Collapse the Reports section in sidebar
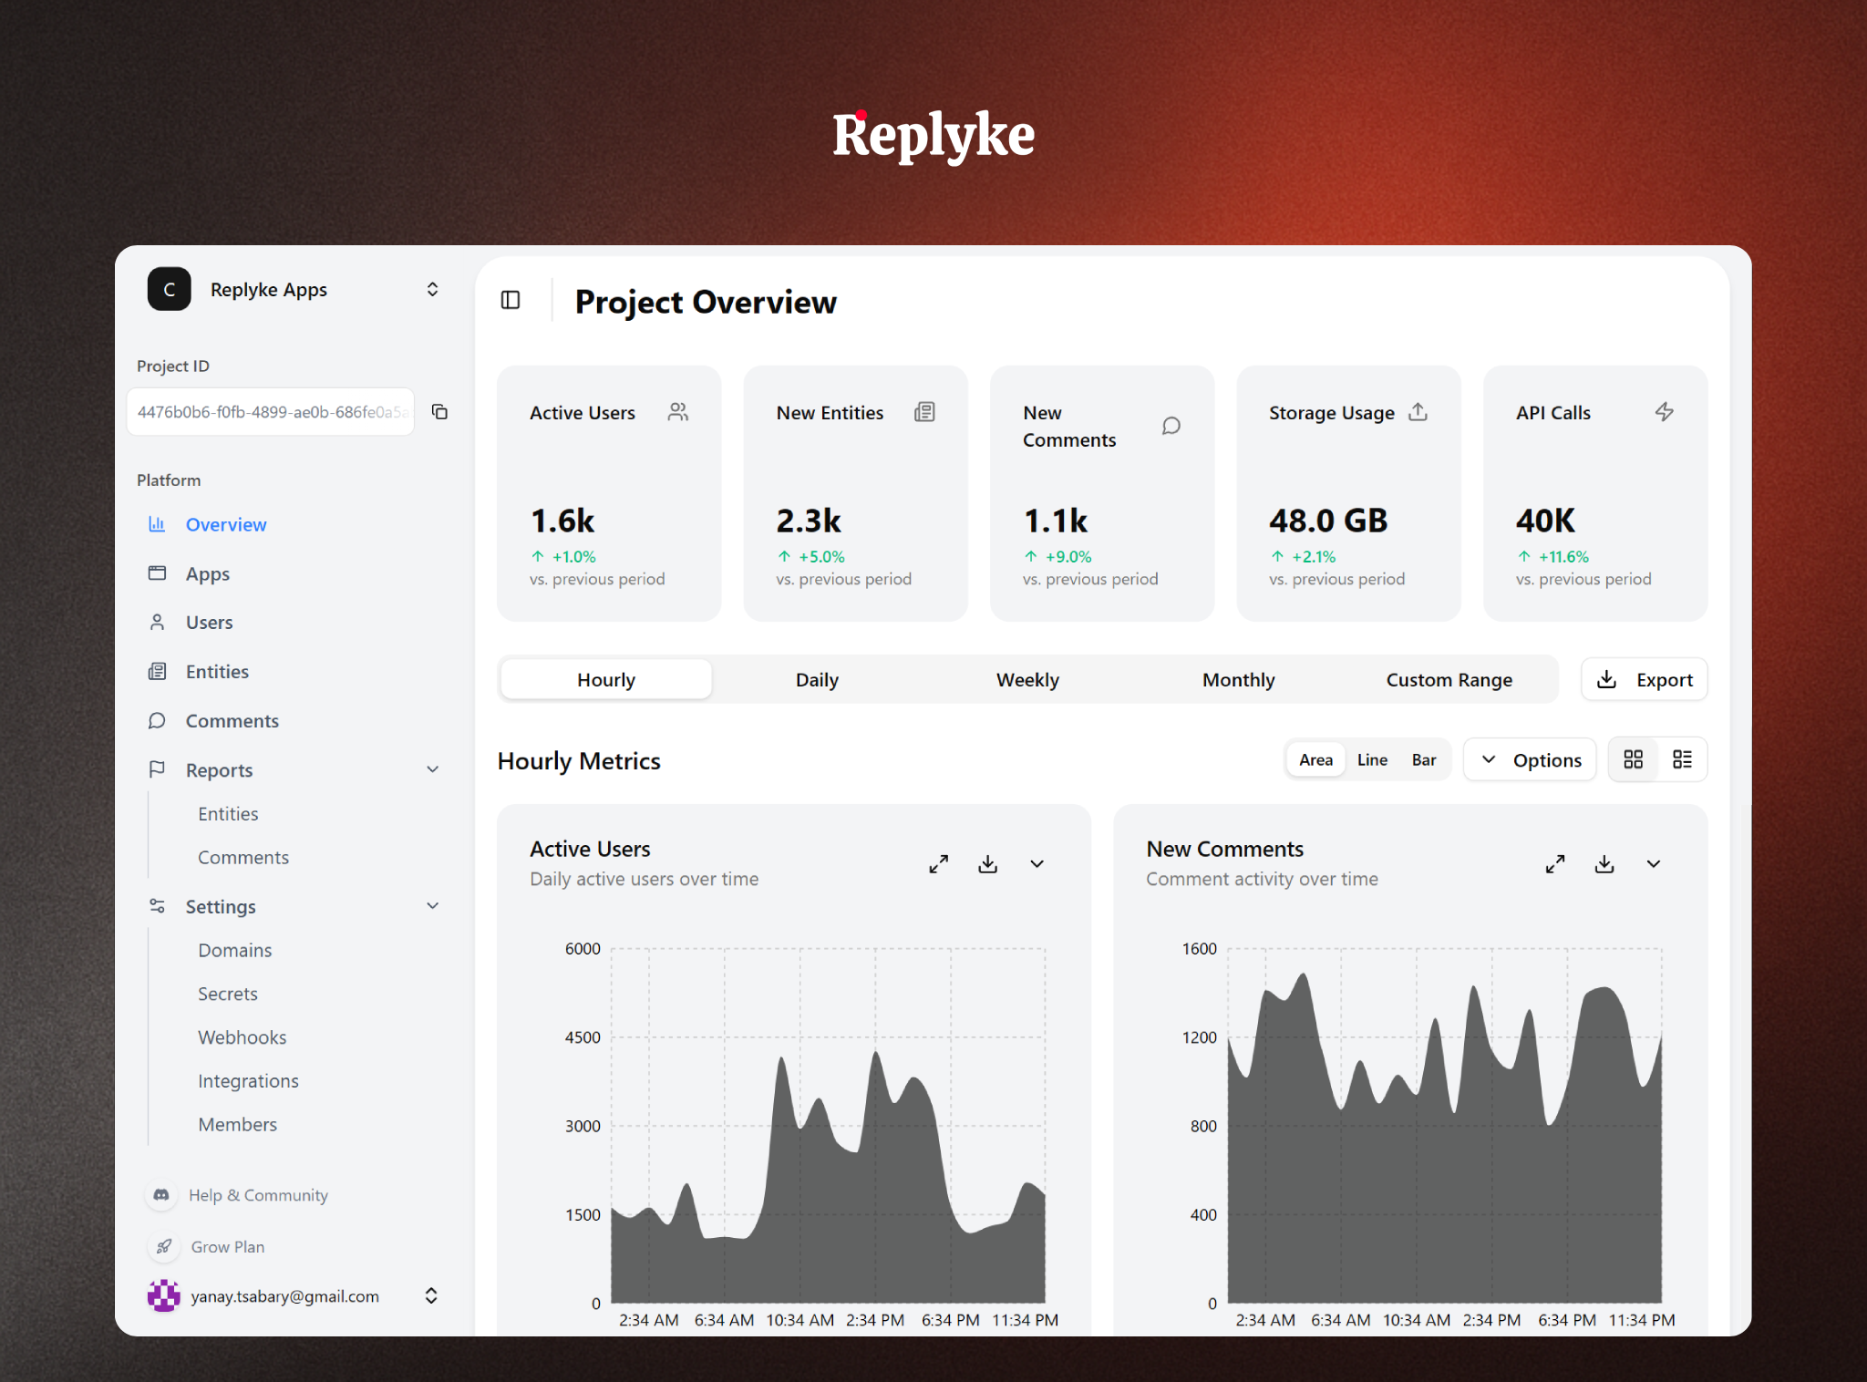The width and height of the screenshot is (1867, 1382). tap(432, 769)
